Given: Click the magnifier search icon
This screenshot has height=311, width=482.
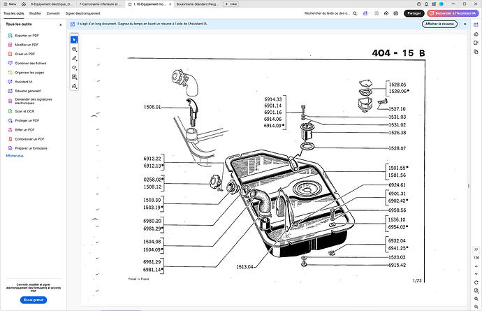Looking at the screenshot, I should 355,13.
